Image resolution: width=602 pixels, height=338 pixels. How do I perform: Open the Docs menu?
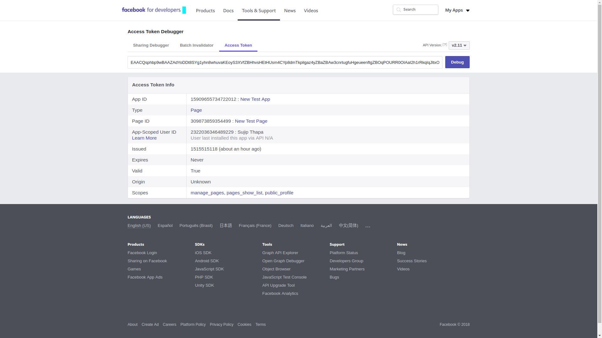(228, 11)
